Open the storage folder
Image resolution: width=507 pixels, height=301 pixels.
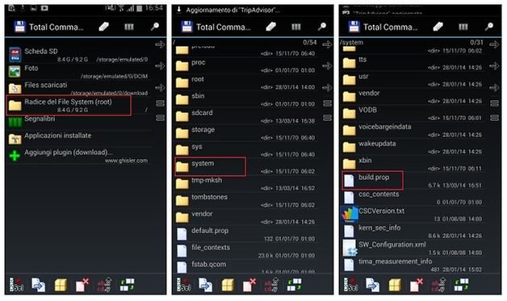245,133
